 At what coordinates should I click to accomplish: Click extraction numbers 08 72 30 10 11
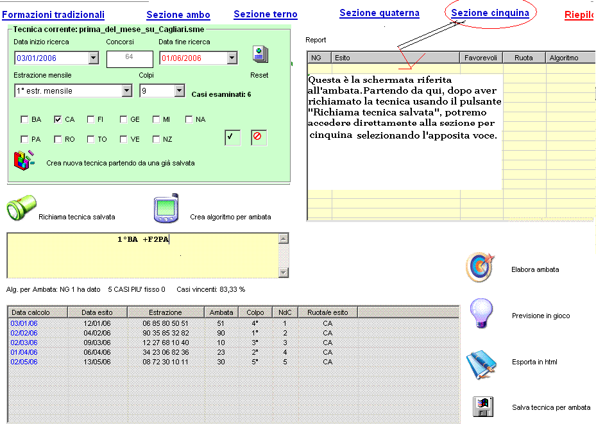pos(166,362)
